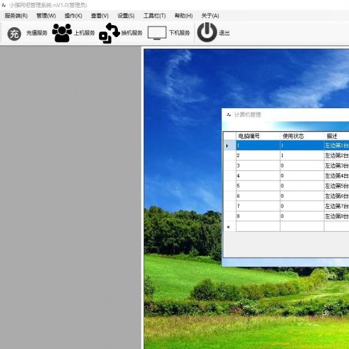Click the 使用状态 cell for computer 7
The image size is (349, 349).
tap(302, 206)
